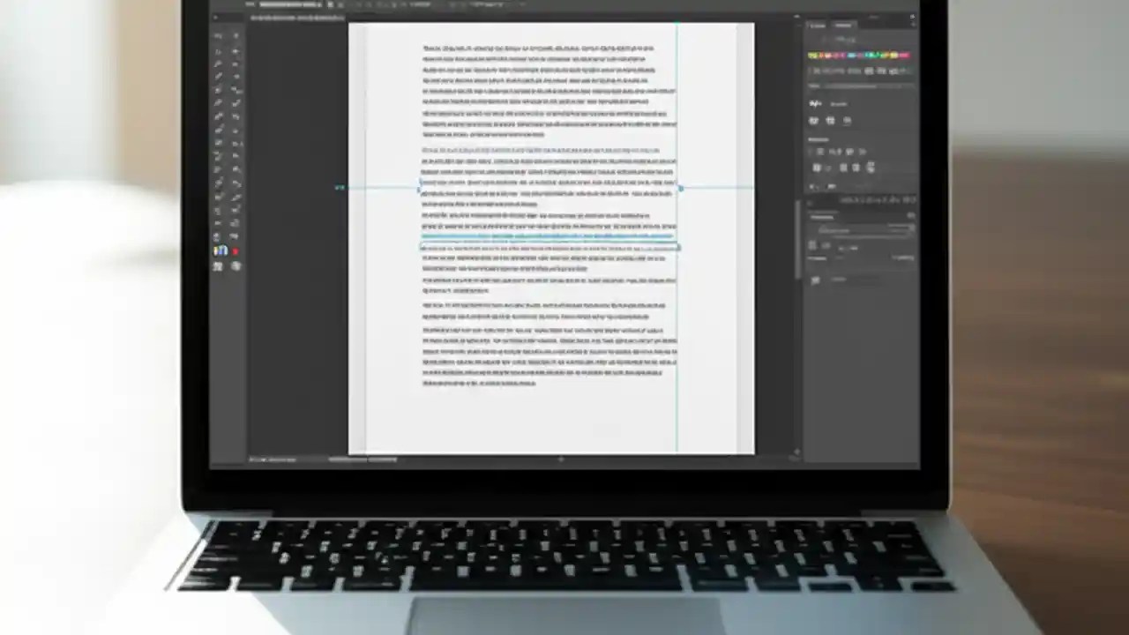Viewport: 1129px width, 635px height.
Task: Open the Character panel icon on the right
Action: (816, 103)
